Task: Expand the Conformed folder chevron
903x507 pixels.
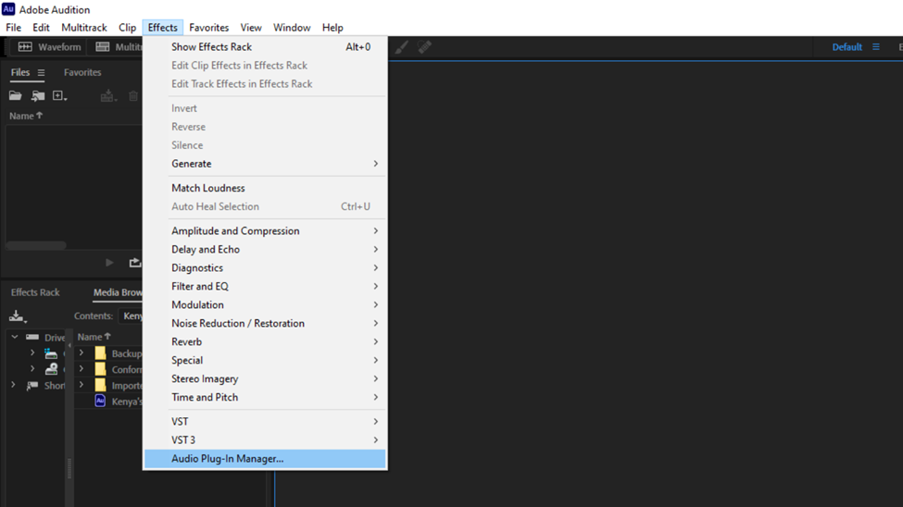Action: click(x=82, y=368)
